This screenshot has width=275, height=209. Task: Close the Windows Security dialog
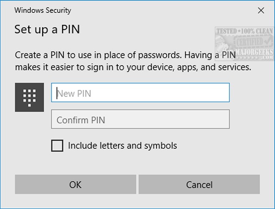coord(260,10)
